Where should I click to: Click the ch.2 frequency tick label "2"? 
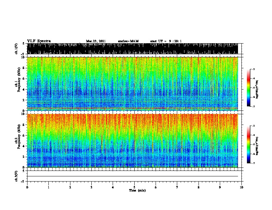coord(24,157)
